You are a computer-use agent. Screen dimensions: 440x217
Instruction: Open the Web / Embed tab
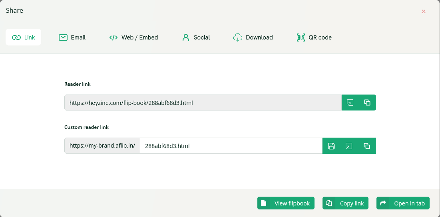pos(133,37)
